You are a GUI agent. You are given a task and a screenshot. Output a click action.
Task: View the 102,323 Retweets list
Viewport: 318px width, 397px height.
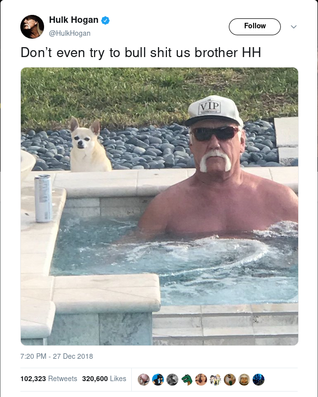click(x=49, y=379)
